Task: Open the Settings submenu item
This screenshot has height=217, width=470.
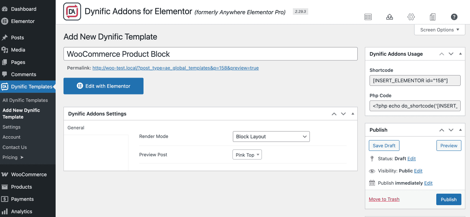Action: point(11,127)
